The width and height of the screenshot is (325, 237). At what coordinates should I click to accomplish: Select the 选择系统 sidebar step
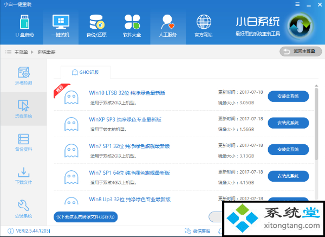tap(23, 109)
